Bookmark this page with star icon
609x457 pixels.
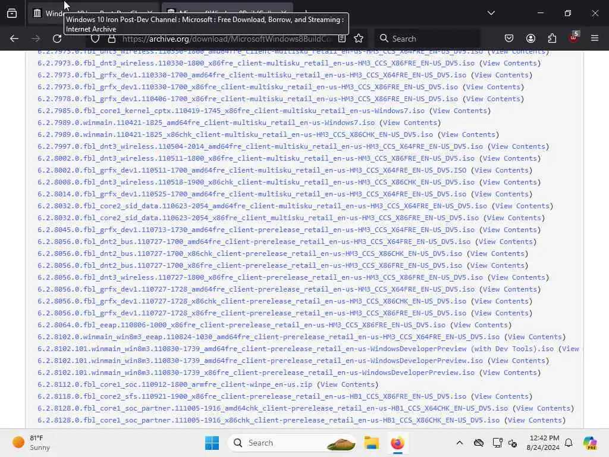(x=359, y=39)
